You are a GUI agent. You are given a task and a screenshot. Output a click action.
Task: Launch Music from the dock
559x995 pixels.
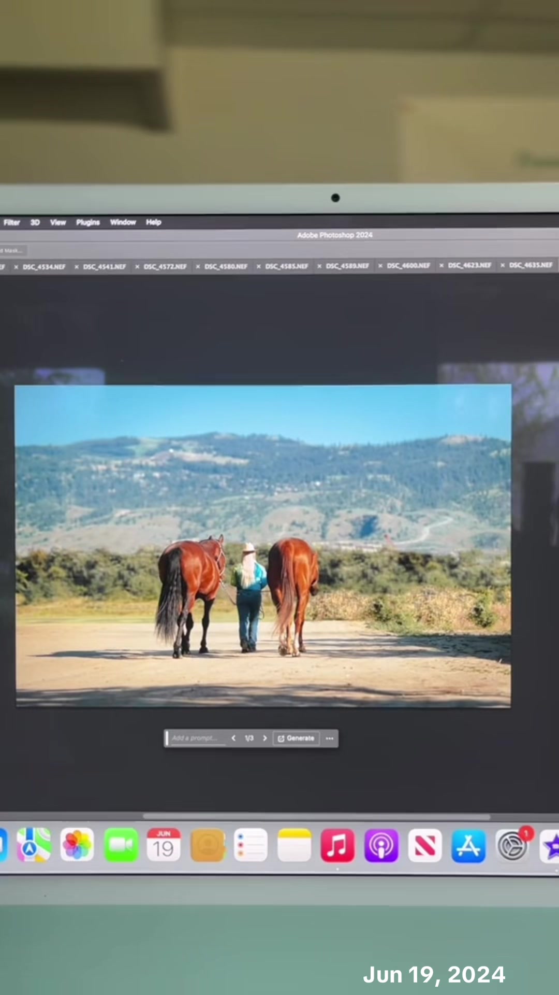point(337,845)
